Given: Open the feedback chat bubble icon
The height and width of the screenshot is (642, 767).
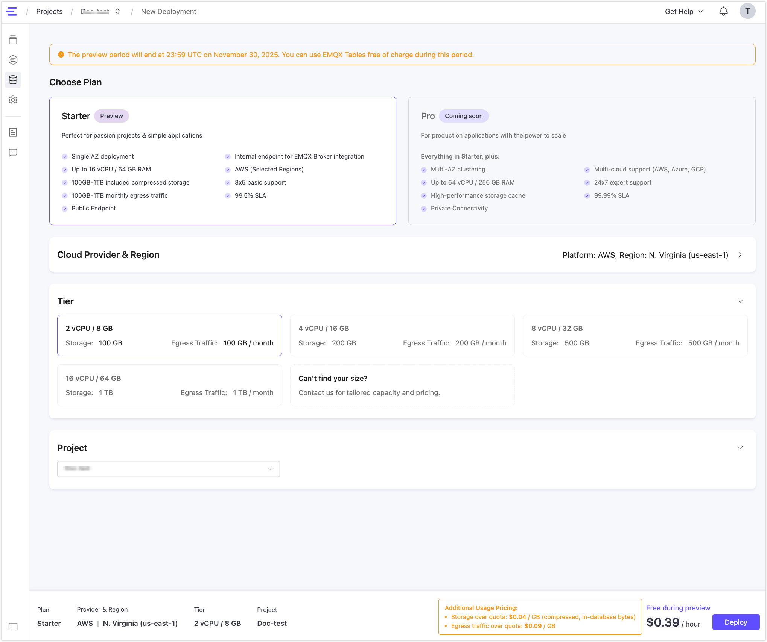Looking at the screenshot, I should [x=13, y=152].
